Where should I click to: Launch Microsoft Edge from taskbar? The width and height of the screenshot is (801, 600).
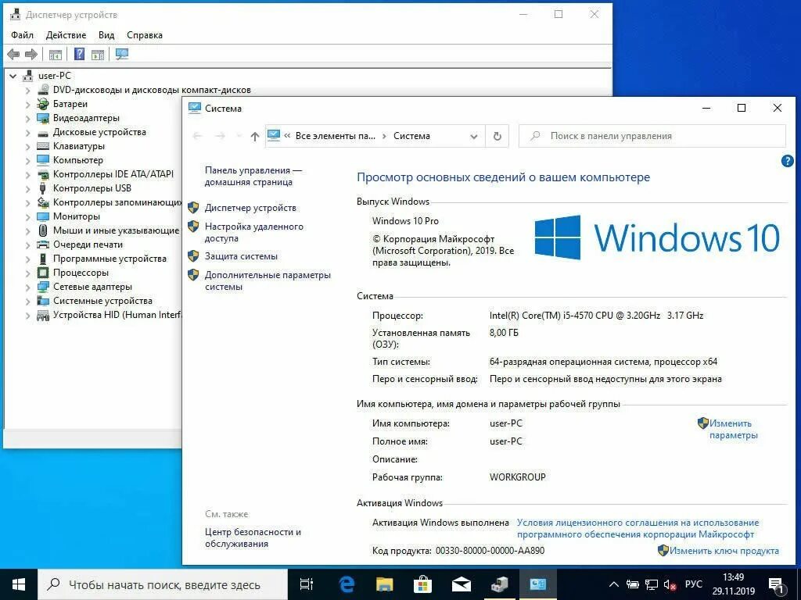click(x=347, y=584)
